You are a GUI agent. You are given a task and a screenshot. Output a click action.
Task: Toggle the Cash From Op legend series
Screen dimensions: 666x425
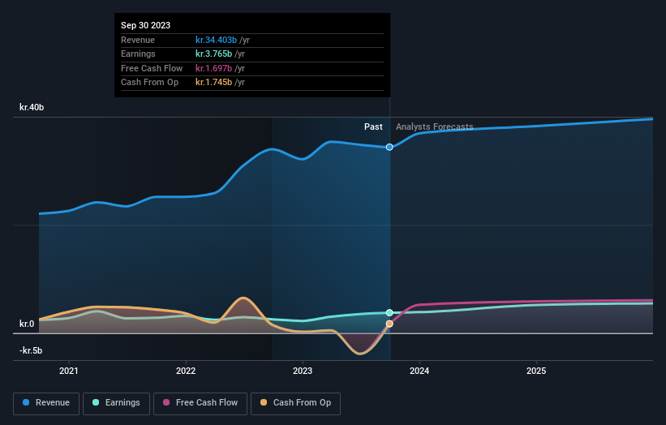[295, 403]
